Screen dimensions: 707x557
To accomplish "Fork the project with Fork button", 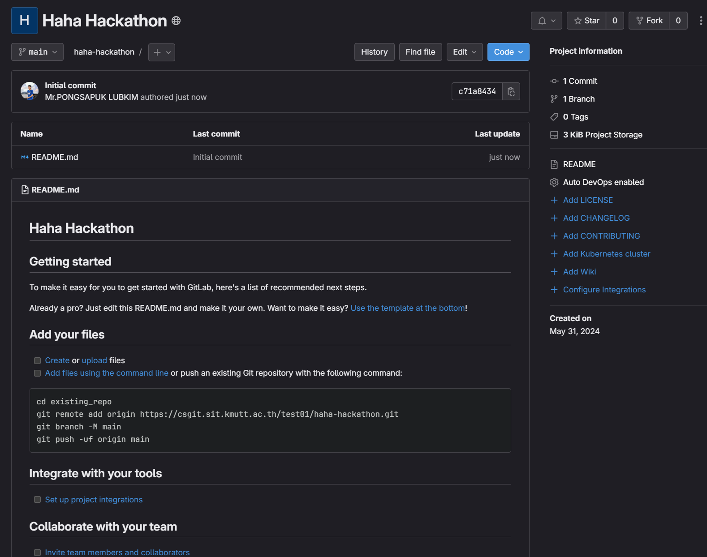I will pos(649,21).
